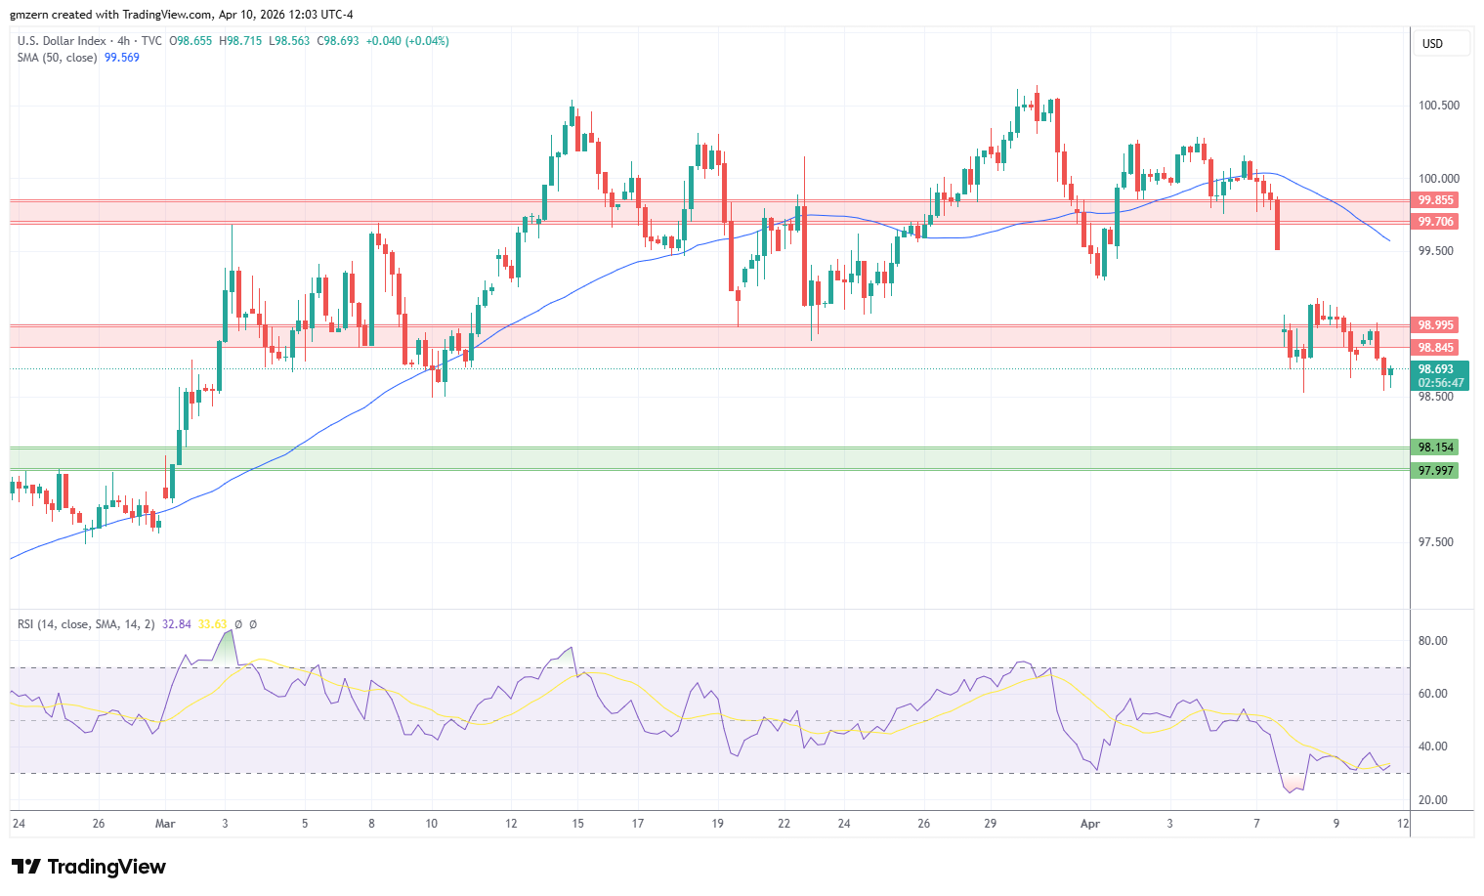This screenshot has width=1484, height=896.
Task: Click the low price L98.563
Action: point(287,41)
